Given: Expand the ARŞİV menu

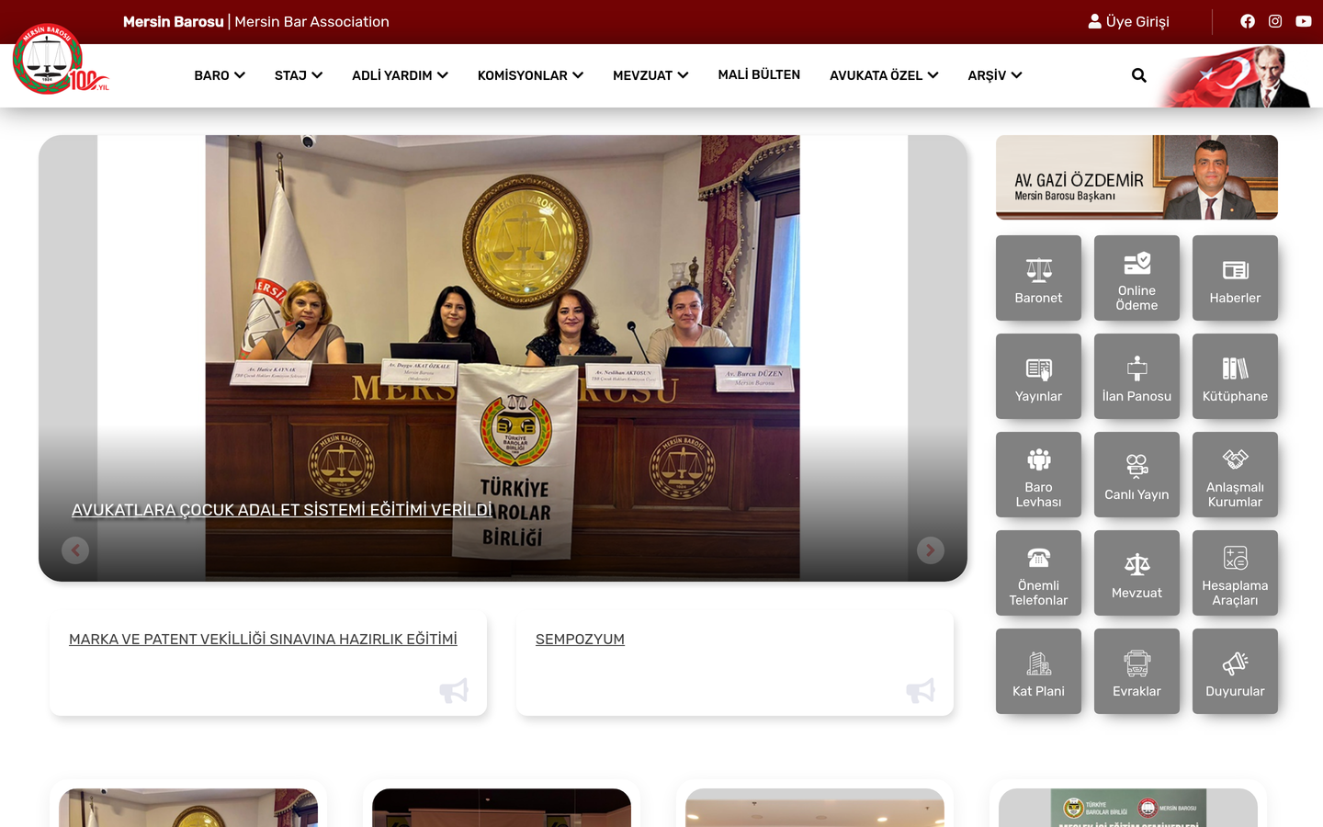Looking at the screenshot, I should pyautogui.click(x=995, y=75).
